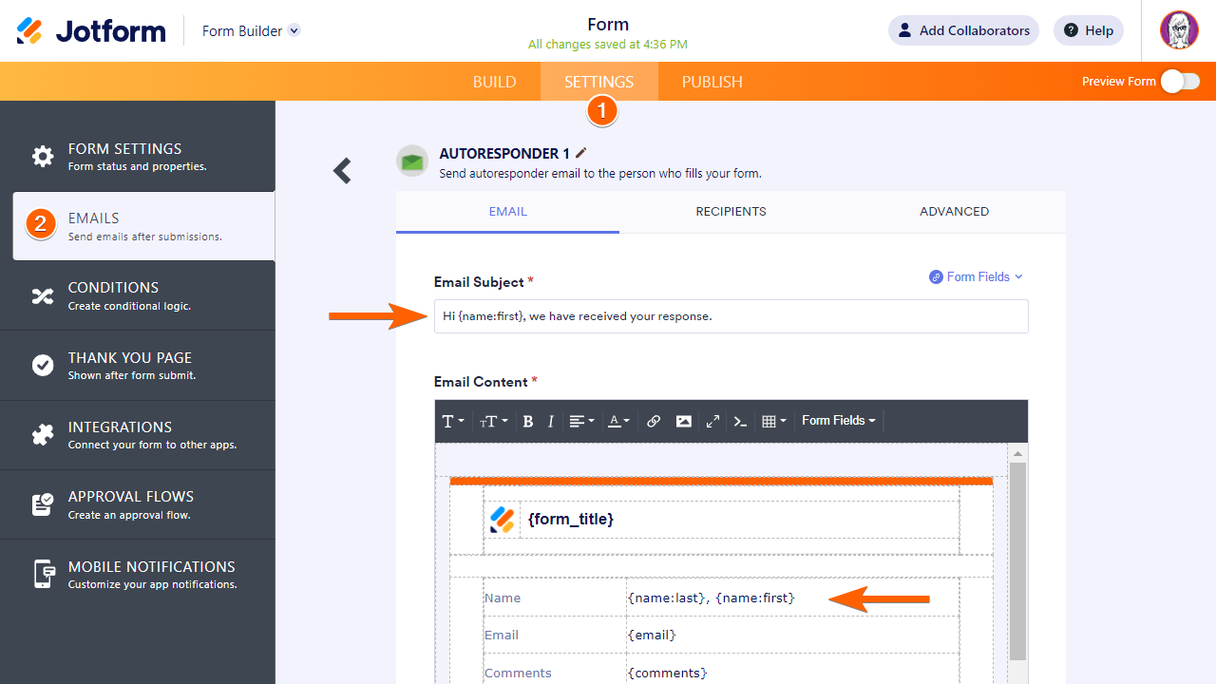Click the Italic formatting icon
The height and width of the screenshot is (684, 1216).
(550, 421)
